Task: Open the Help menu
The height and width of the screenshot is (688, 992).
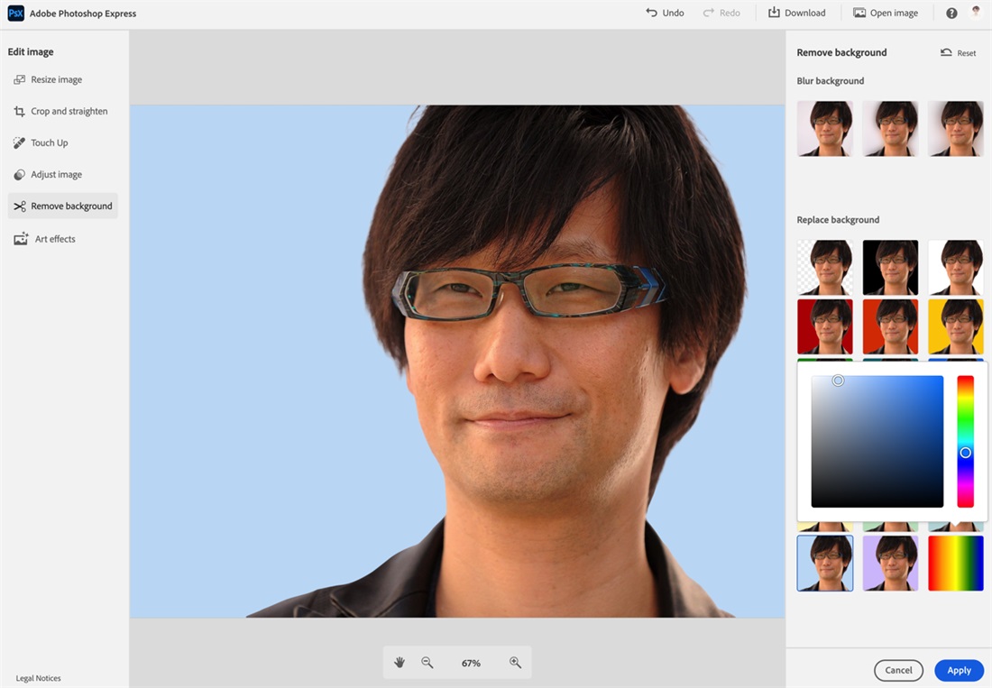Action: pyautogui.click(x=951, y=13)
